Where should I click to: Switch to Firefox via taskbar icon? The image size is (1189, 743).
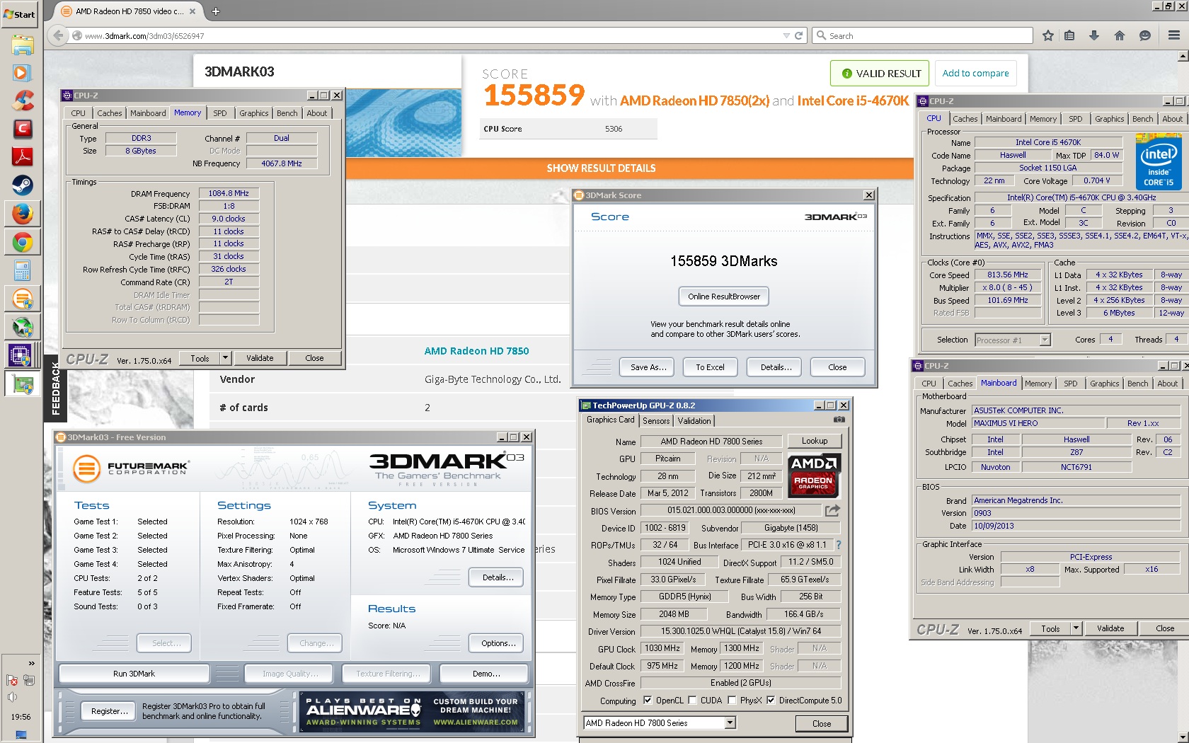click(22, 214)
